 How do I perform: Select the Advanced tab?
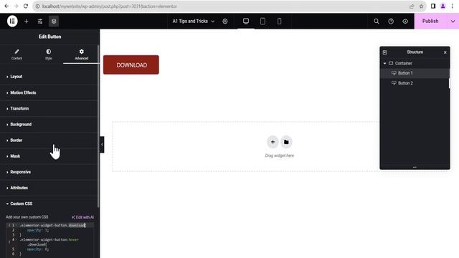tap(81, 54)
